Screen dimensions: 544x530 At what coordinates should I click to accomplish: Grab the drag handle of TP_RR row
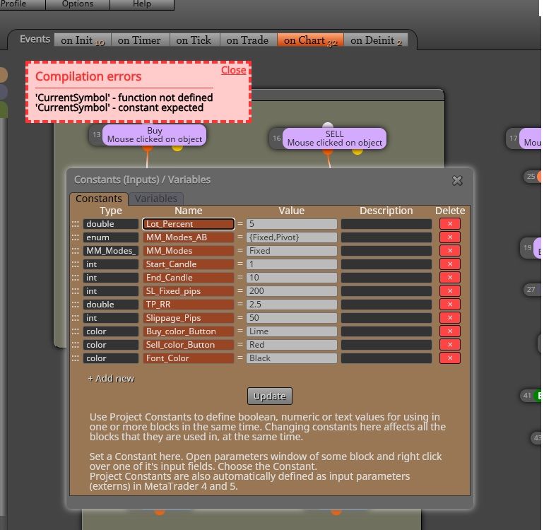tap(76, 305)
